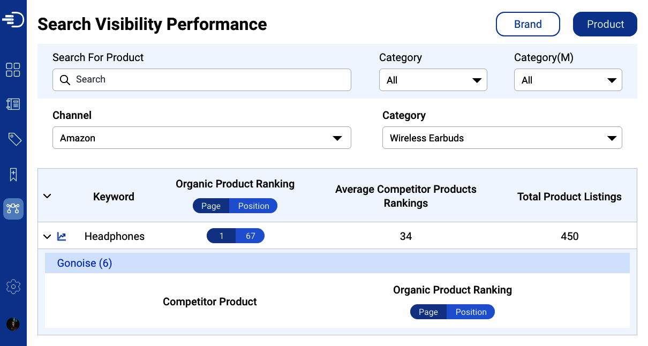The height and width of the screenshot is (346, 648).
Task: View trend chart for Headphones keyword
Action: pyautogui.click(x=62, y=236)
